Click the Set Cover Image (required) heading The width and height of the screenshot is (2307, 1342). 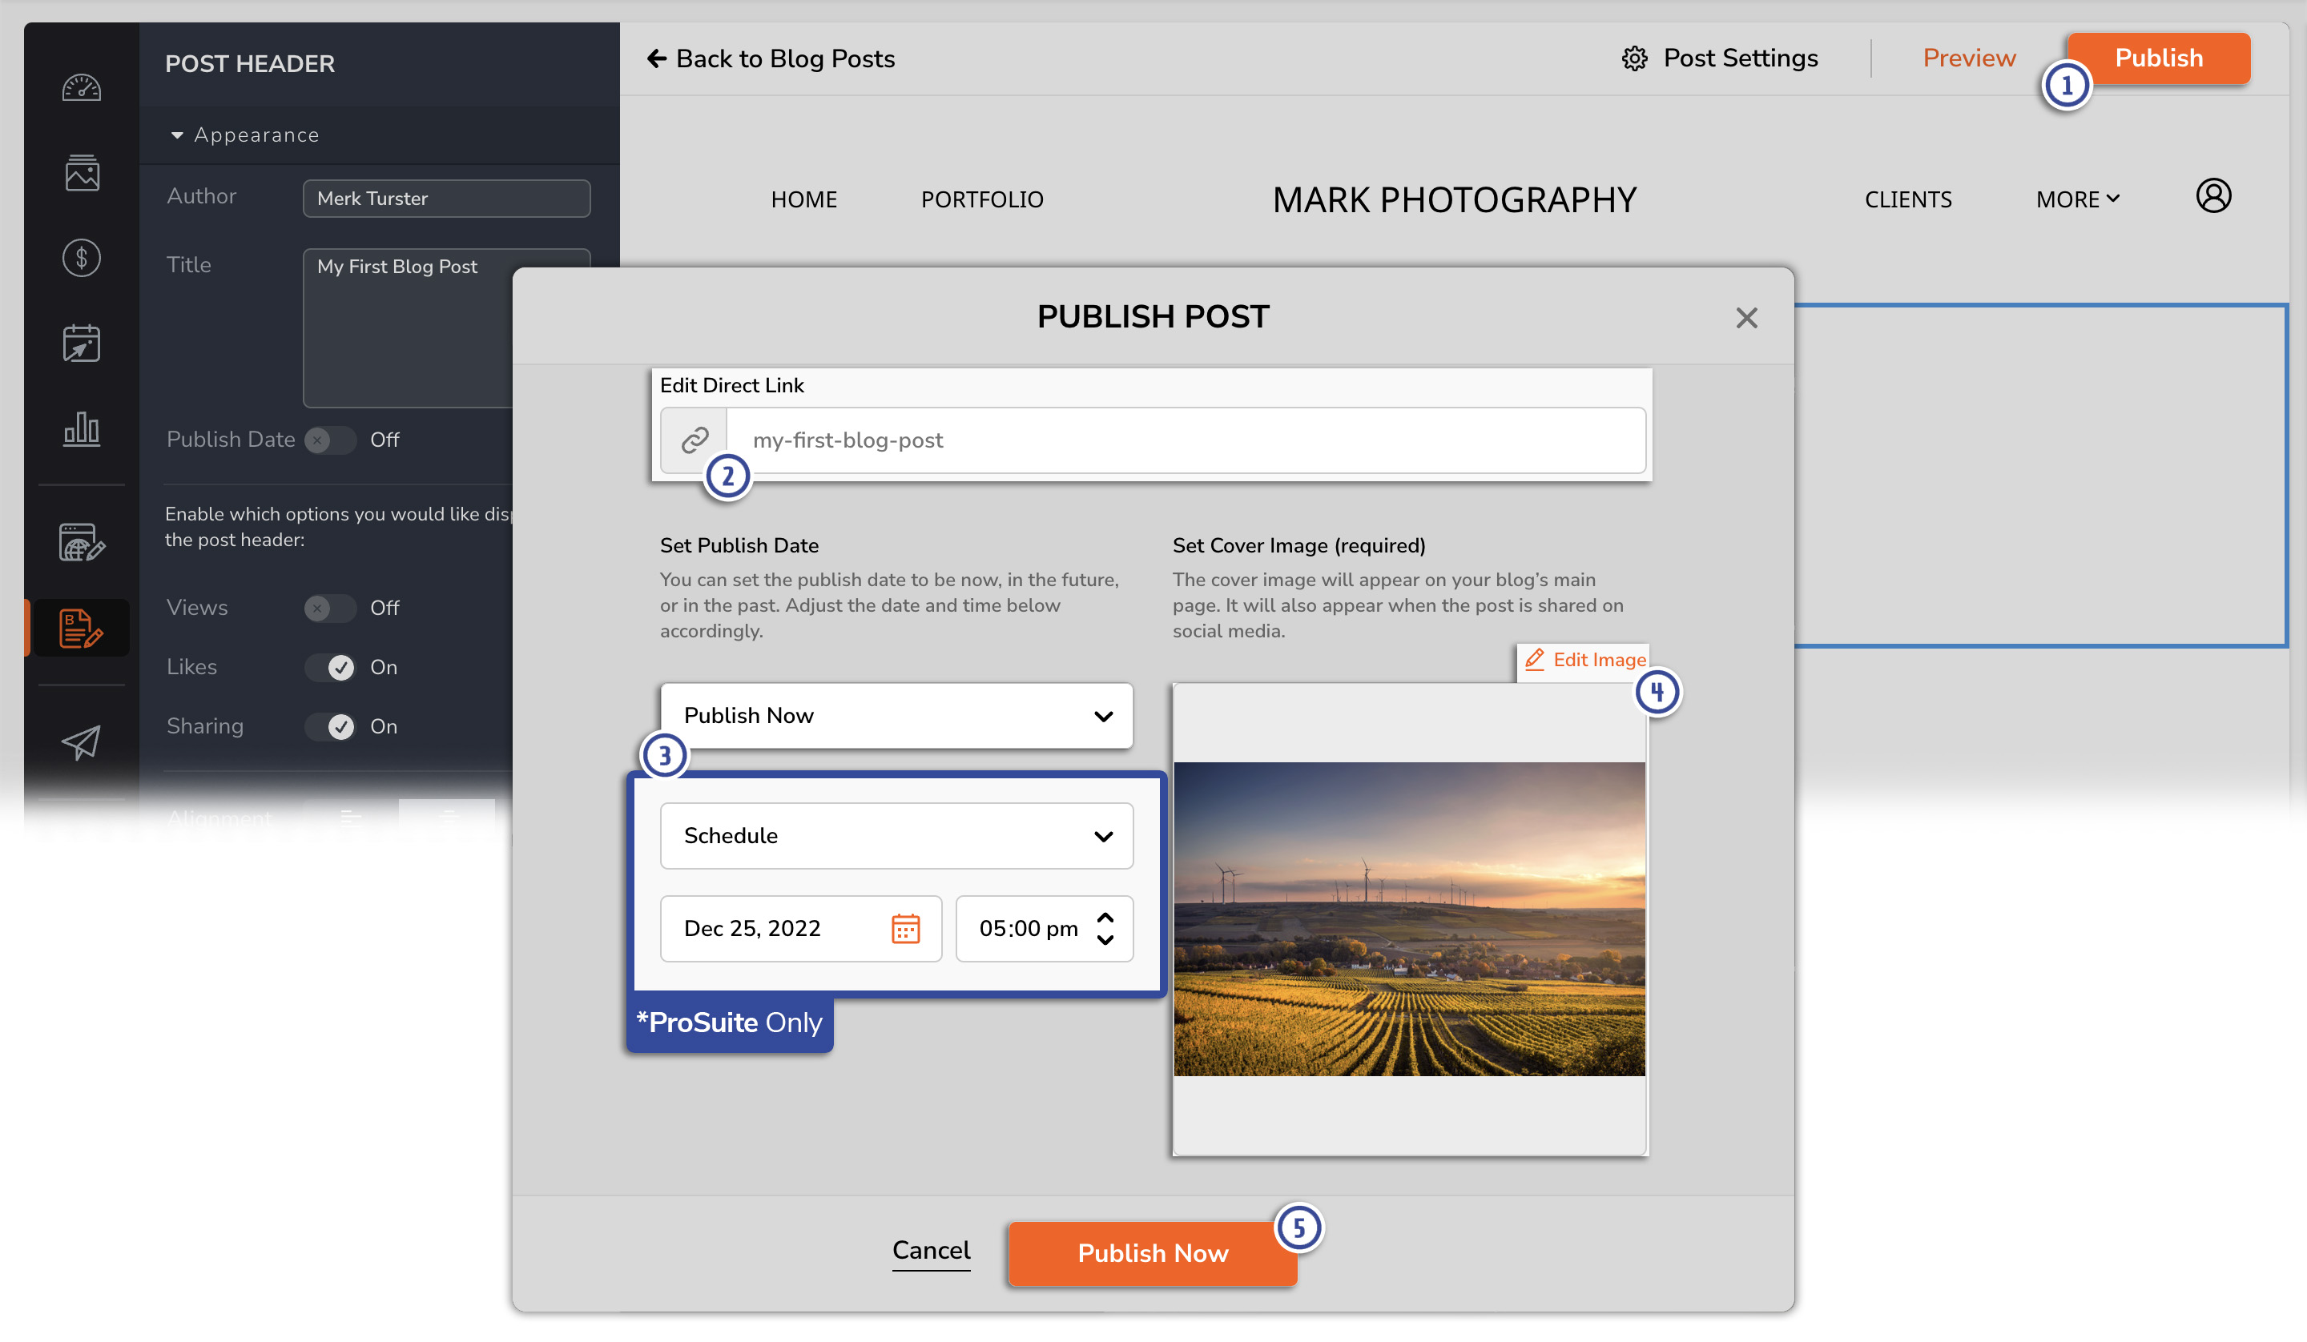pyautogui.click(x=1299, y=545)
